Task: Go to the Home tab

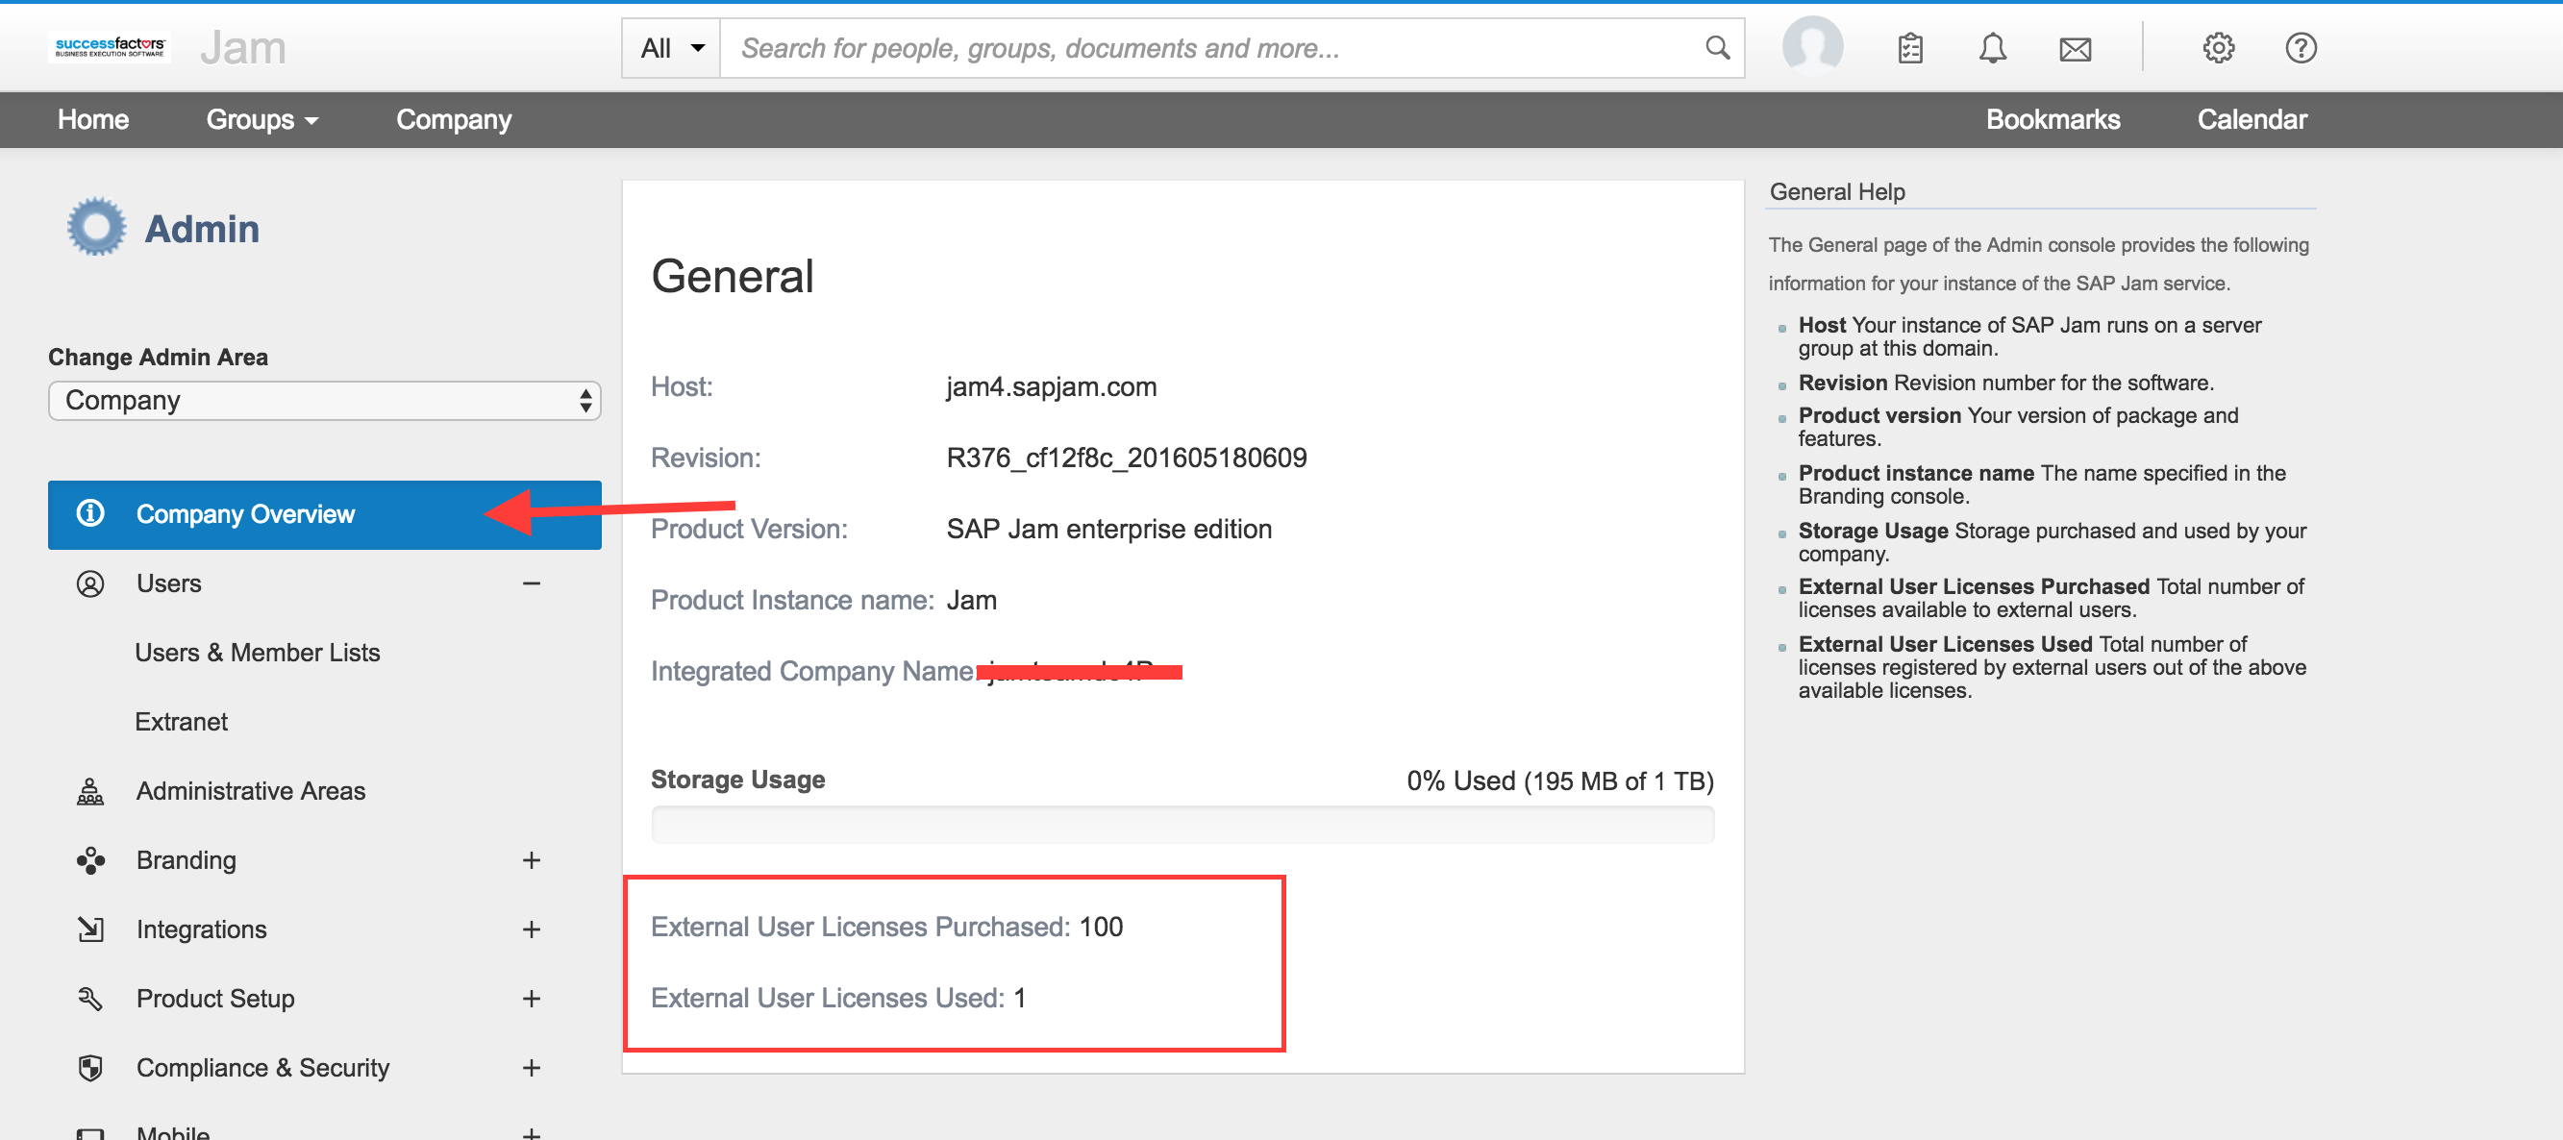Action: [x=93, y=119]
